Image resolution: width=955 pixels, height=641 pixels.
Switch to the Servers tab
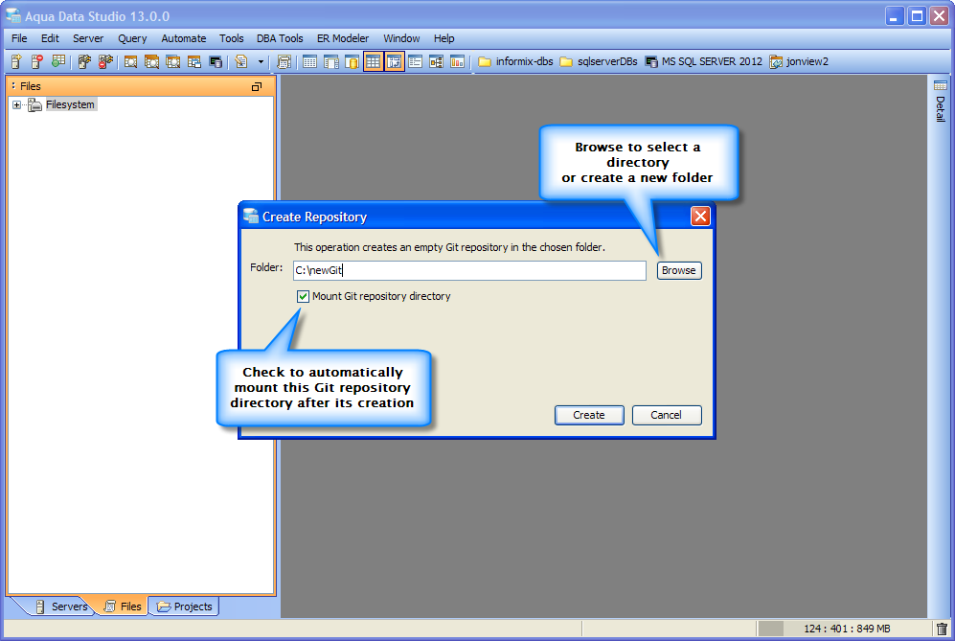click(x=62, y=607)
